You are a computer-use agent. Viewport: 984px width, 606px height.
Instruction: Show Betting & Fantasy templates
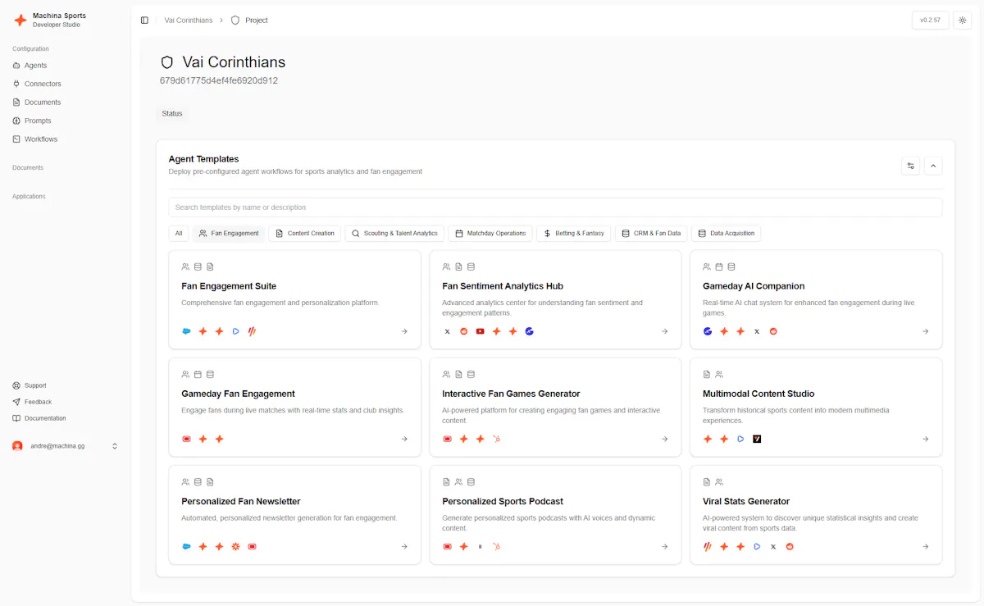tap(574, 234)
